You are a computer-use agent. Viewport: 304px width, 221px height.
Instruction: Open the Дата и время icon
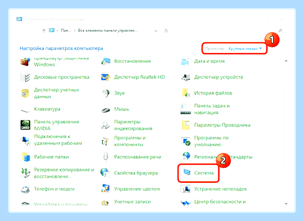pos(185,61)
